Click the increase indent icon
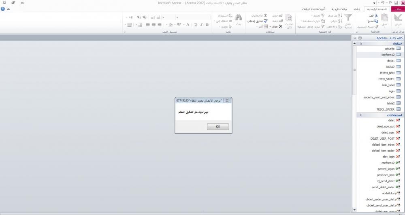Viewport: 405px width, 215px height. point(139,17)
